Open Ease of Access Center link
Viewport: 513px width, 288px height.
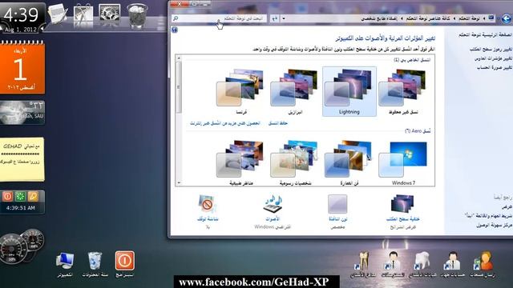[x=494, y=225]
